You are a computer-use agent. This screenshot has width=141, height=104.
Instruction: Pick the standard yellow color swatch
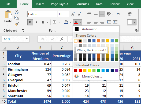89,70
